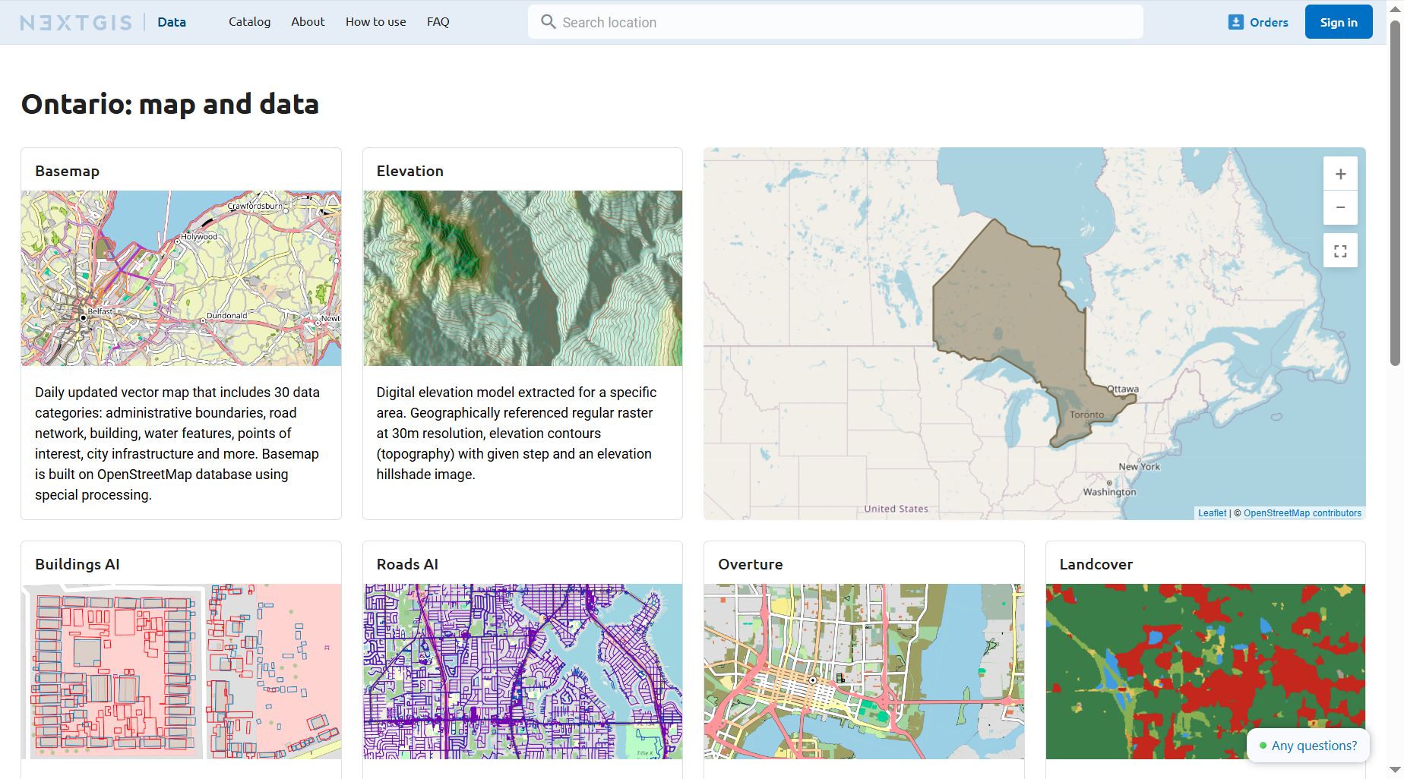Click the search magnifier icon

548,22
